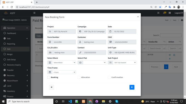Click the print icon in Action column
This screenshot has width=186, height=104.
coord(174,55)
